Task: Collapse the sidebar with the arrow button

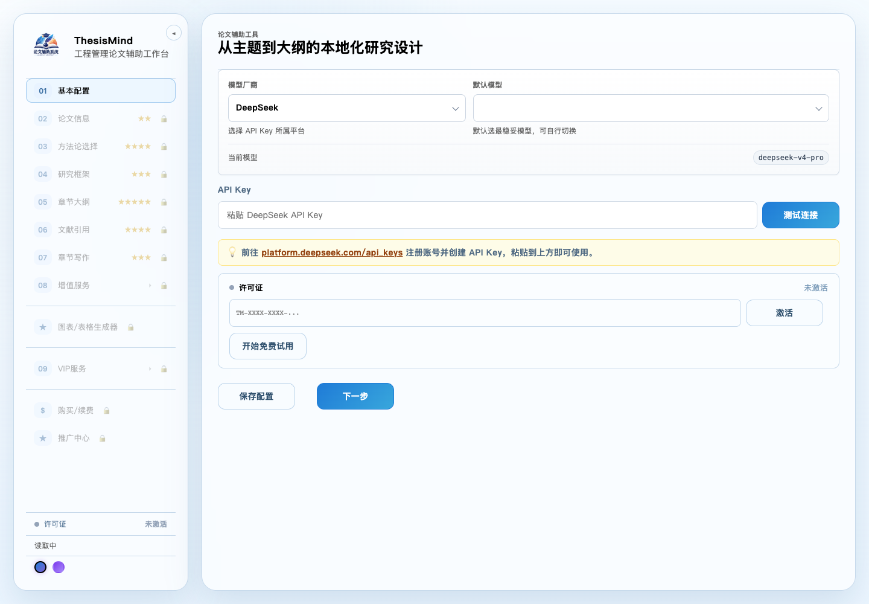Action: point(174,33)
